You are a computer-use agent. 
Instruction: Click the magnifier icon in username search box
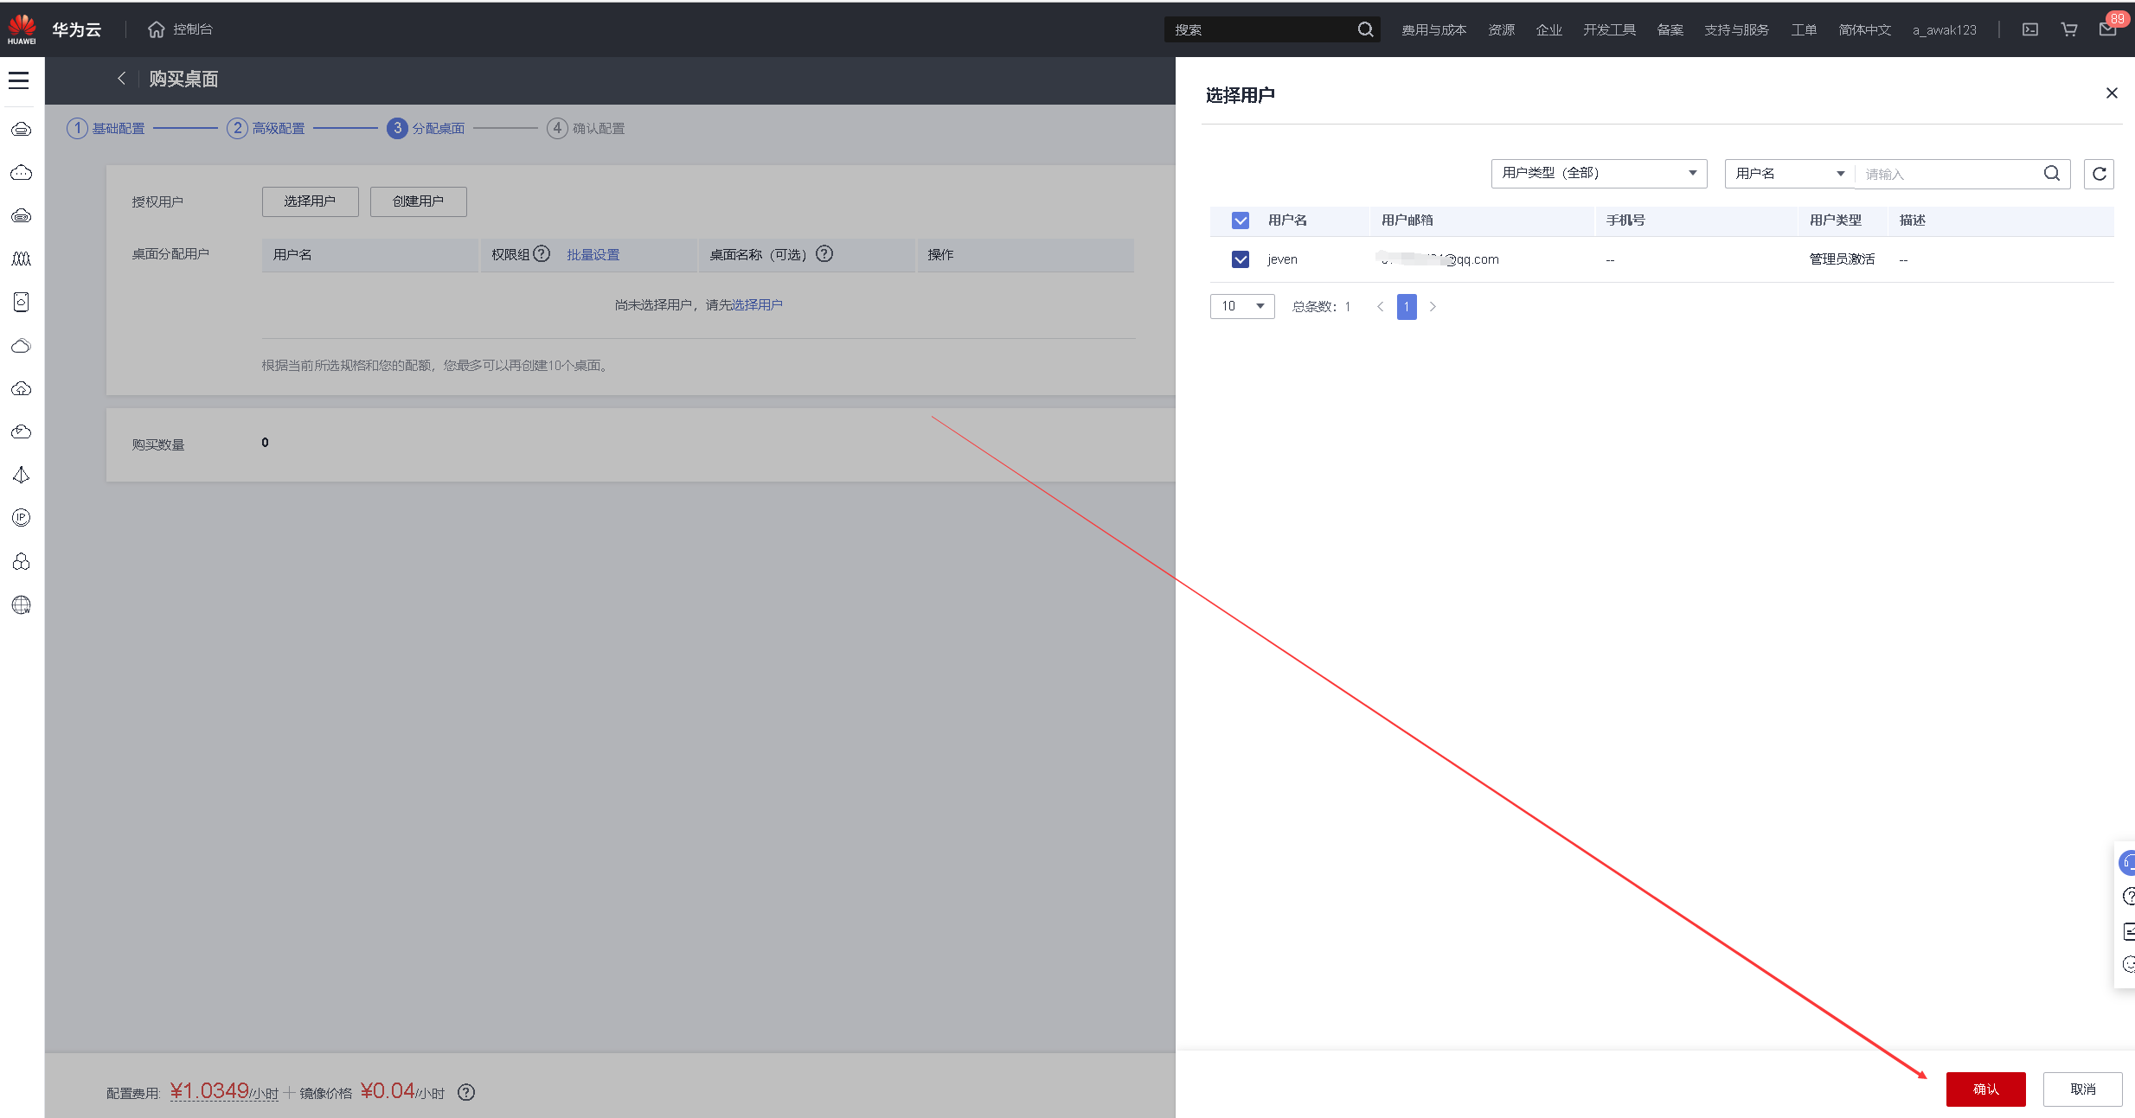click(x=2051, y=174)
